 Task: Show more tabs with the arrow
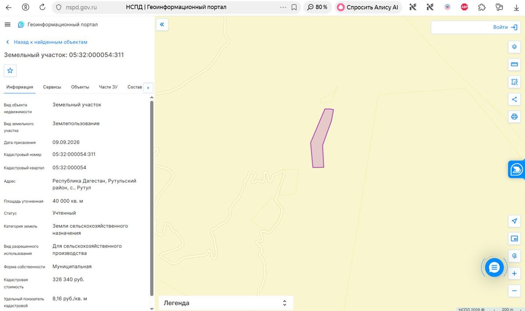coord(148,87)
